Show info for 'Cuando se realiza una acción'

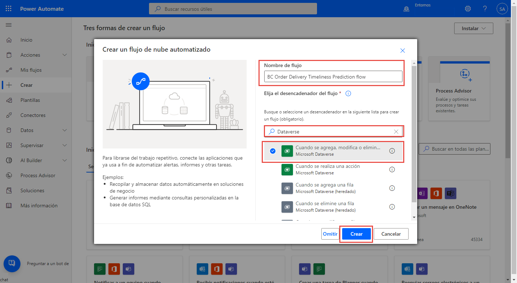(x=392, y=169)
